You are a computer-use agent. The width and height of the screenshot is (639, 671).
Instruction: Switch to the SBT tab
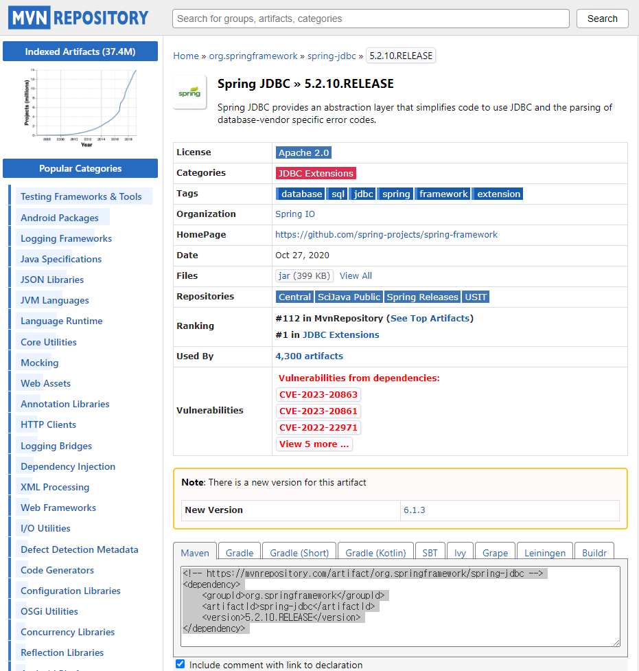tap(430, 553)
